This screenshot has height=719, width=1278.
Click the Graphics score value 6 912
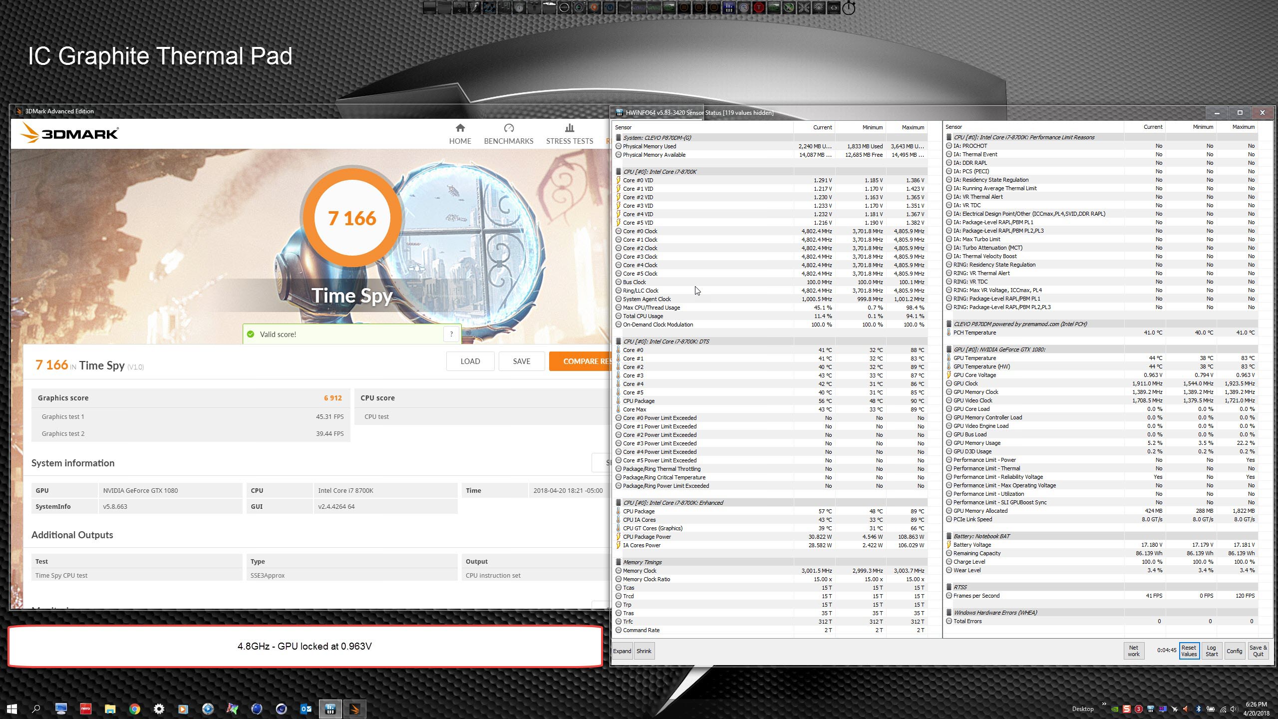(x=332, y=398)
